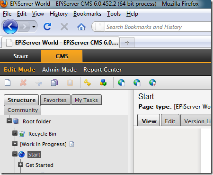
Task: Click Firefox reload page button
Action: coord(47,27)
